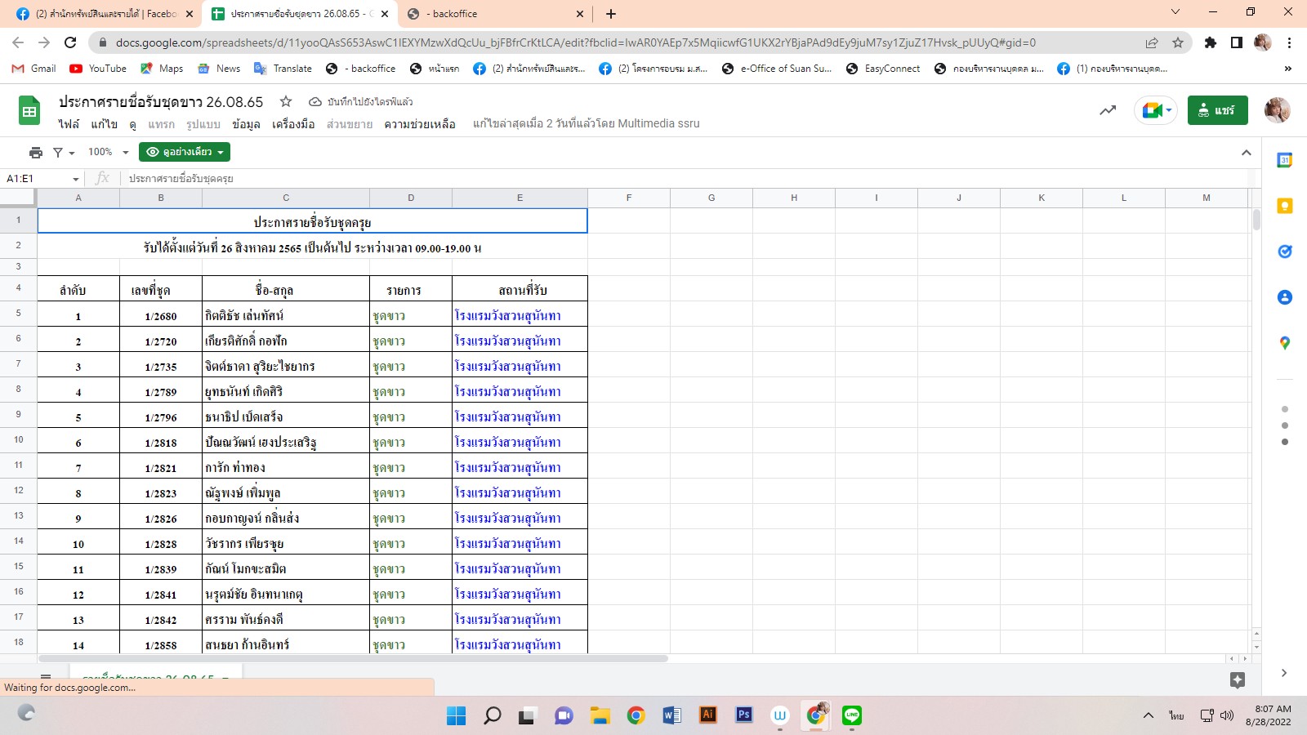
Task: Open the 100% zoom dropdown
Action: [x=108, y=152]
